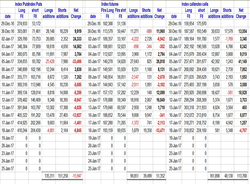The width and height of the screenshot is (250, 184).
Task: Select the futures total net change 51,352
Action: (160, 176)
